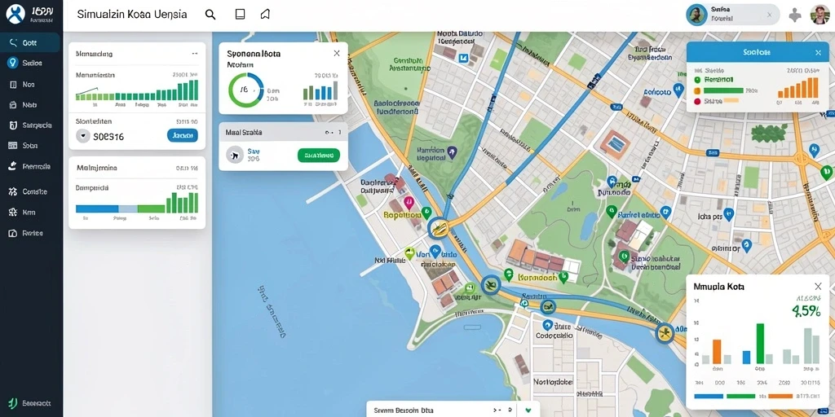Open the dots menu on first panel
The width and height of the screenshot is (835, 417).
point(194,54)
